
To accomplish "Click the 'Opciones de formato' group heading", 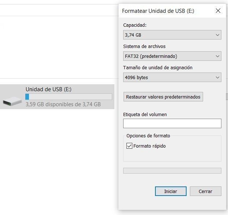I will 148,136.
